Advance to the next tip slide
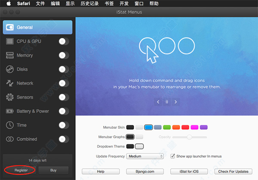The height and width of the screenshot is (180, 258). 175,102
